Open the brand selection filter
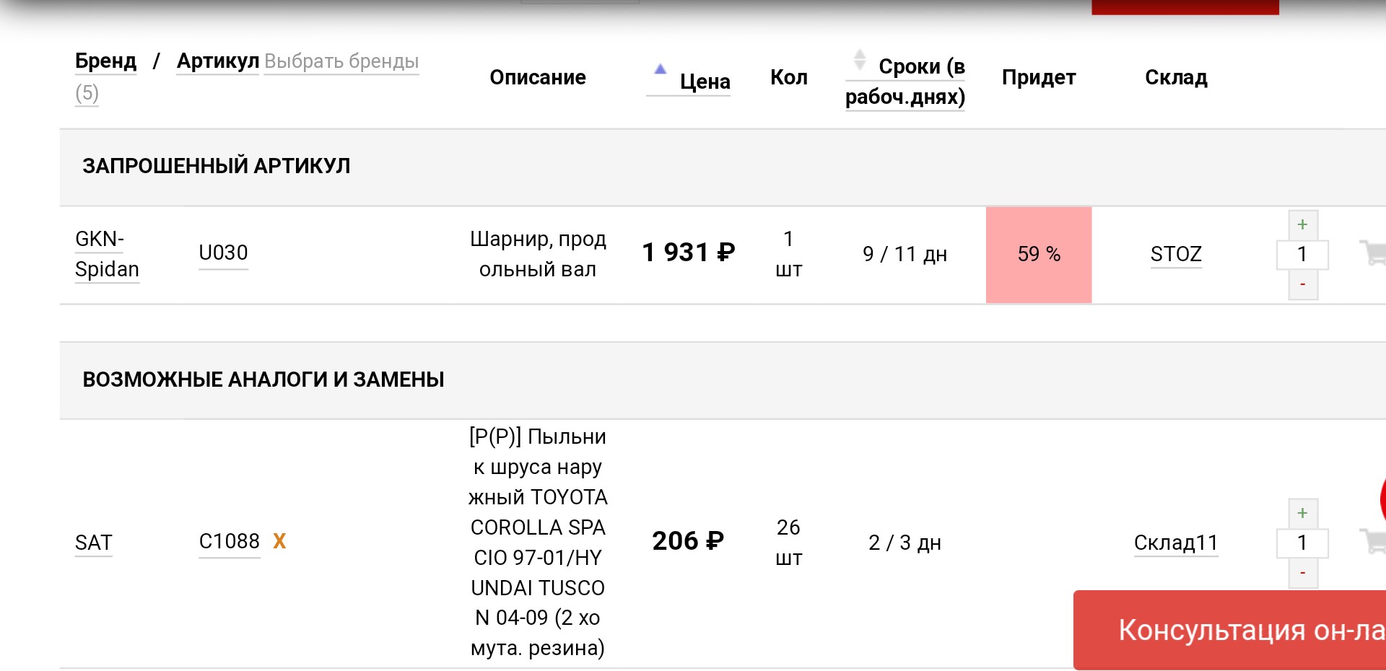Image resolution: width=1386 pixels, height=671 pixels. click(x=341, y=61)
